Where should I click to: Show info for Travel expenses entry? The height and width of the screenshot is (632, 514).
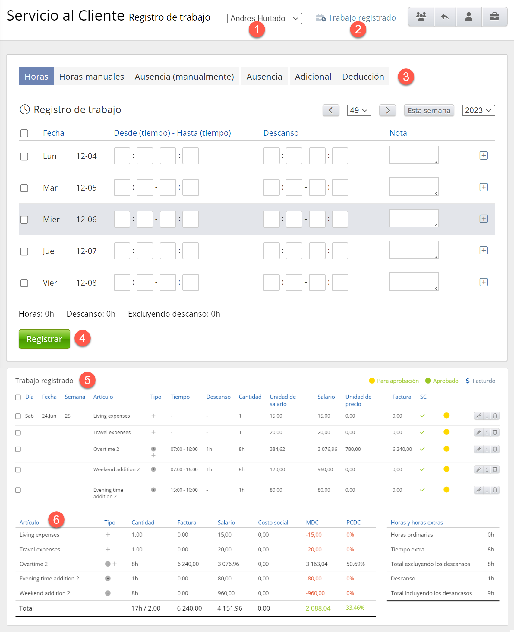487,432
